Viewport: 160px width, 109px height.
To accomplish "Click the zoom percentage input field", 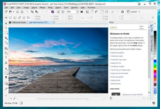I will pos(71,12).
